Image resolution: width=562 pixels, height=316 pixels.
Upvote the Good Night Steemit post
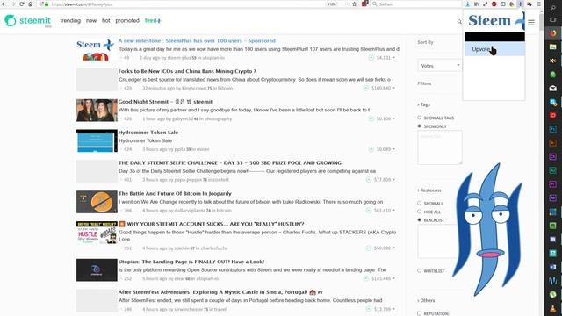[371, 118]
